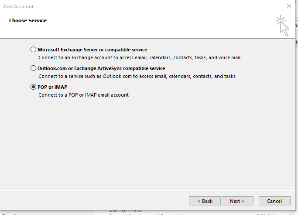The image size is (298, 215).
Task: Choose the Outlook.com or Exchange ActiveSync radio button
Action: pos(34,68)
